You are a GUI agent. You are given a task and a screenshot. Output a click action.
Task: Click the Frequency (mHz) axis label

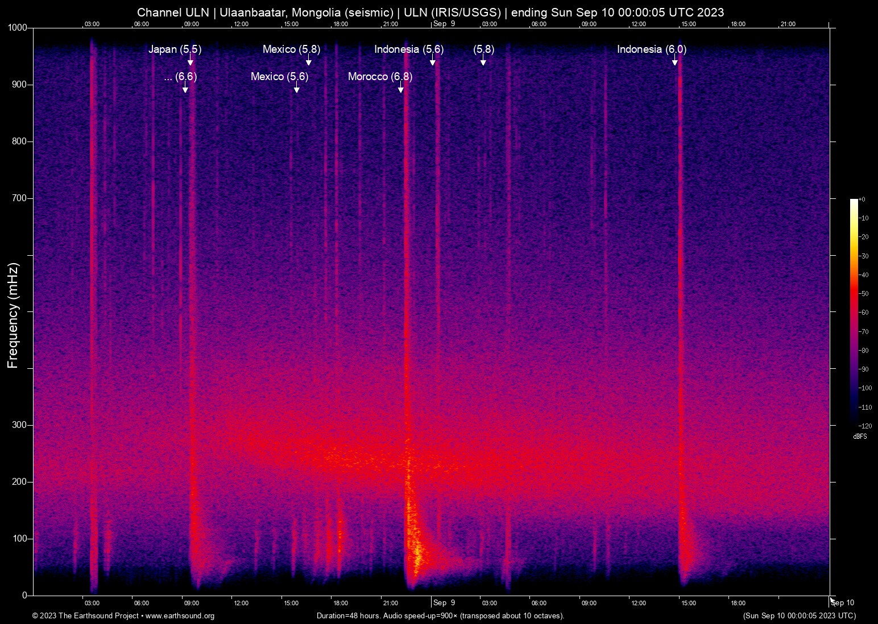click(13, 315)
